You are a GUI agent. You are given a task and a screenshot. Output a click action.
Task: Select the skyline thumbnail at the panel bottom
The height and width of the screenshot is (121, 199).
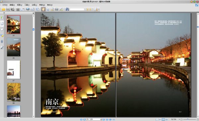coord(14,111)
